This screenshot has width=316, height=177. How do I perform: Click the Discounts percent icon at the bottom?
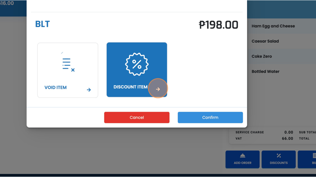[x=279, y=155]
